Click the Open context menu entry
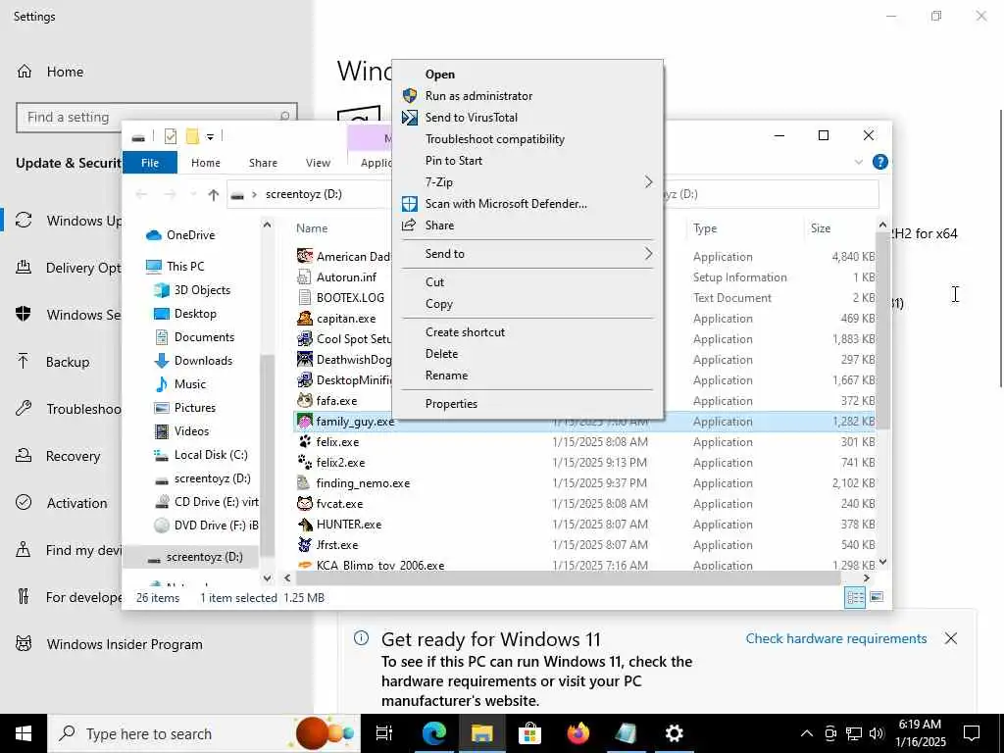The width and height of the screenshot is (1004, 753). [527, 75]
